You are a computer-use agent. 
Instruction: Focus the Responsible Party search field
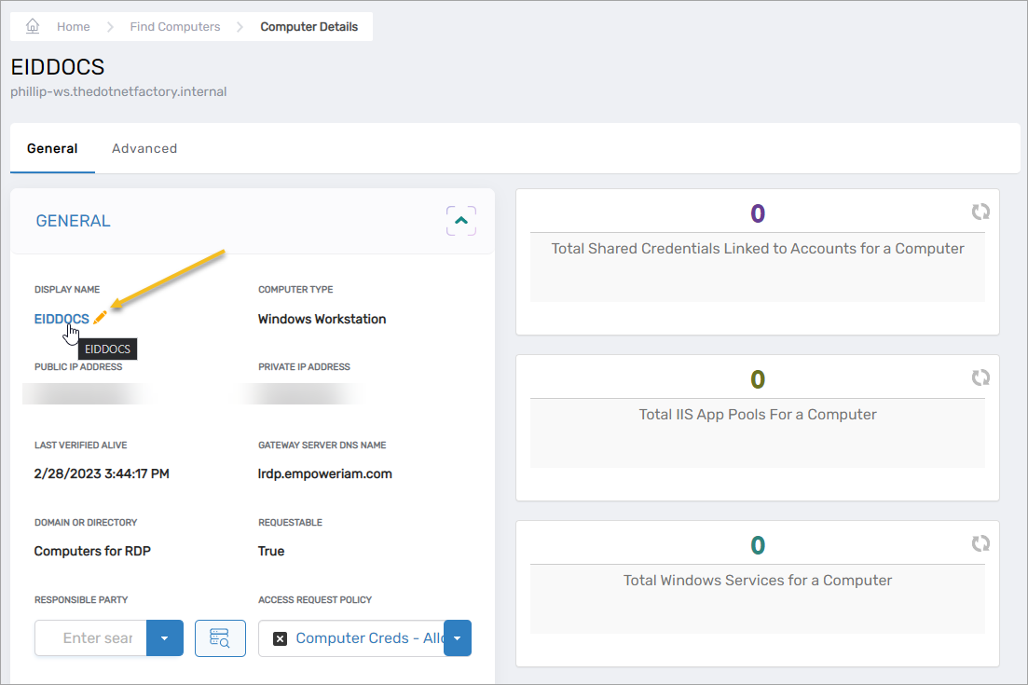(93, 638)
